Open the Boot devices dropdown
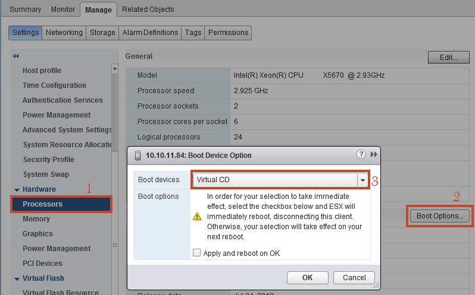 pos(361,180)
